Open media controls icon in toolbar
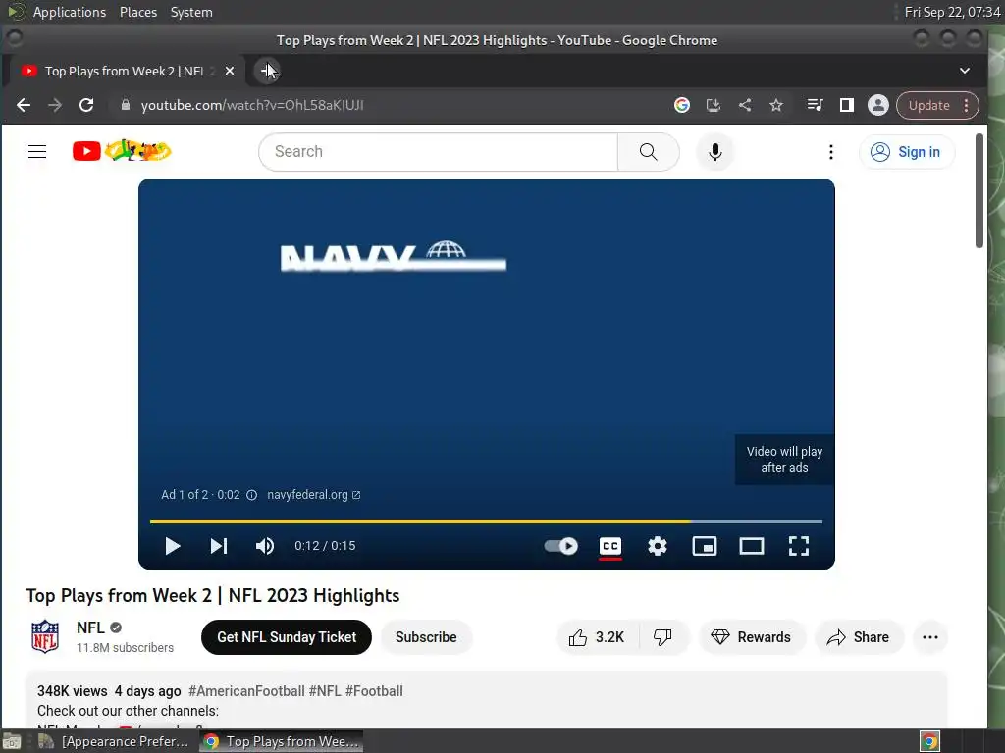This screenshot has width=1005, height=753. pos(815,105)
